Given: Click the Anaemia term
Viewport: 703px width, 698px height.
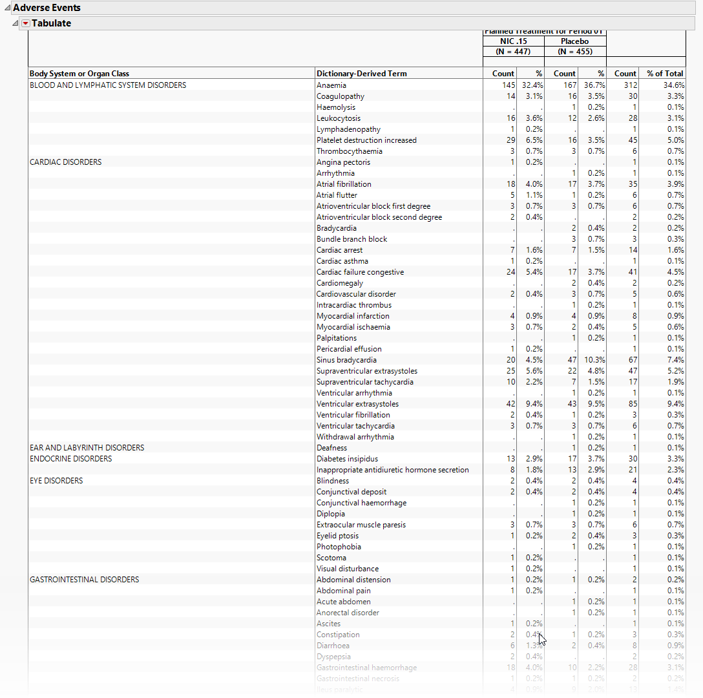Looking at the screenshot, I should pos(331,85).
